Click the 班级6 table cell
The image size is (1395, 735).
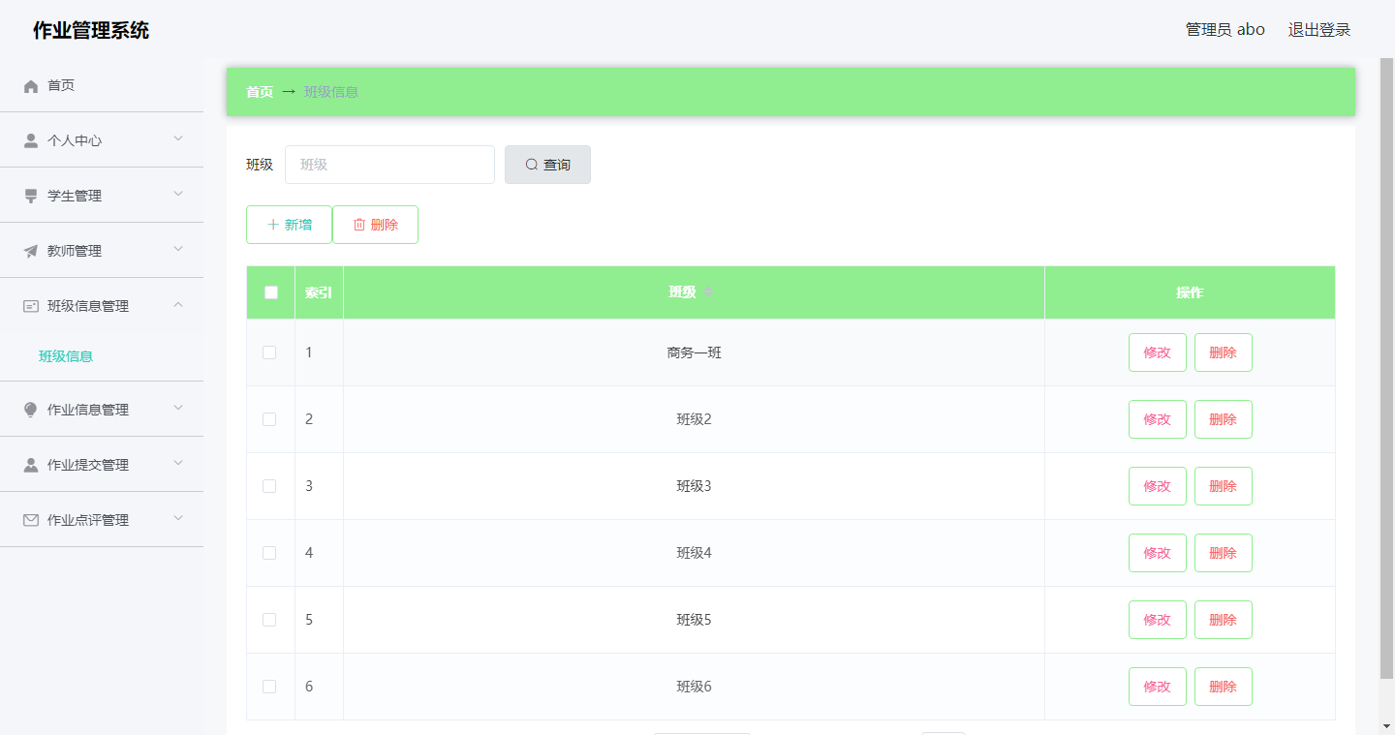(x=694, y=687)
